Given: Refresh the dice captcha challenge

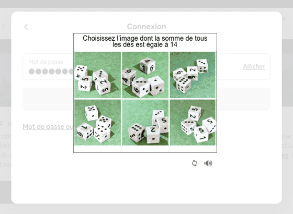Looking at the screenshot, I should pyautogui.click(x=195, y=163).
